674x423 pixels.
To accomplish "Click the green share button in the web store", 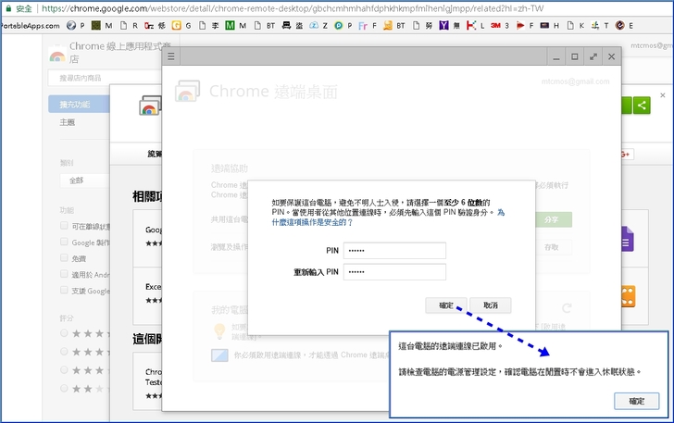I will (643, 105).
